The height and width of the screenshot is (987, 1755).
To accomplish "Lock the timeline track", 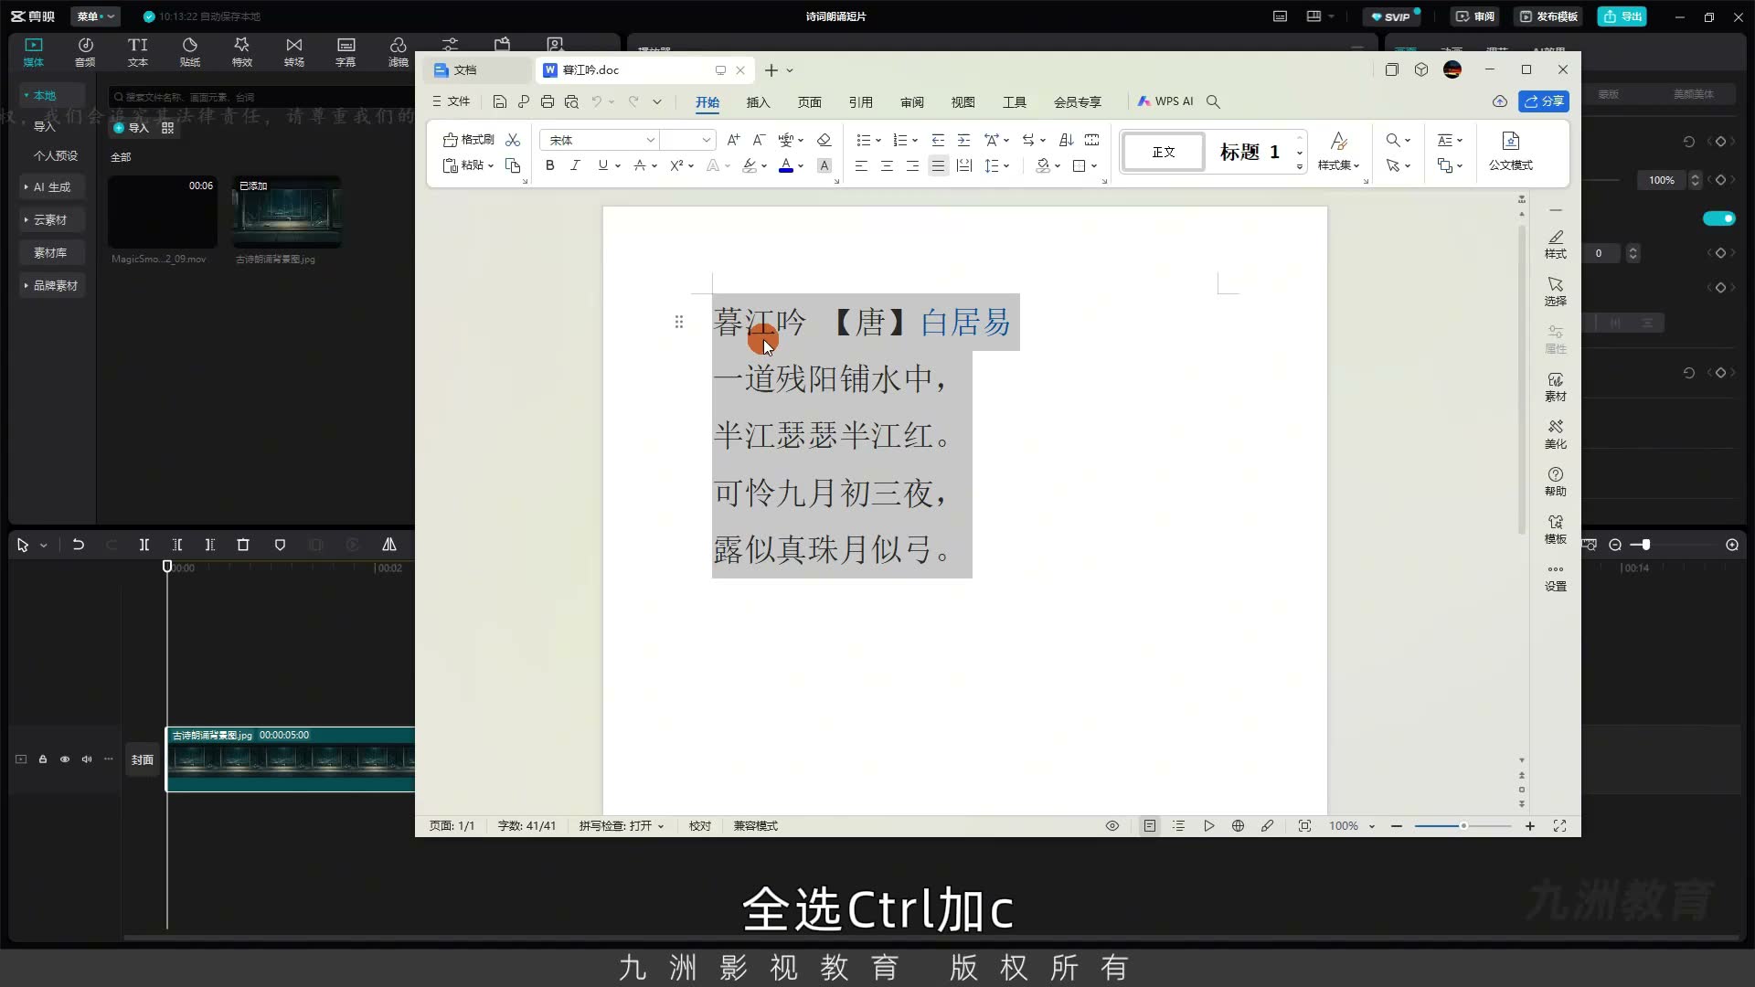I will [x=43, y=759].
